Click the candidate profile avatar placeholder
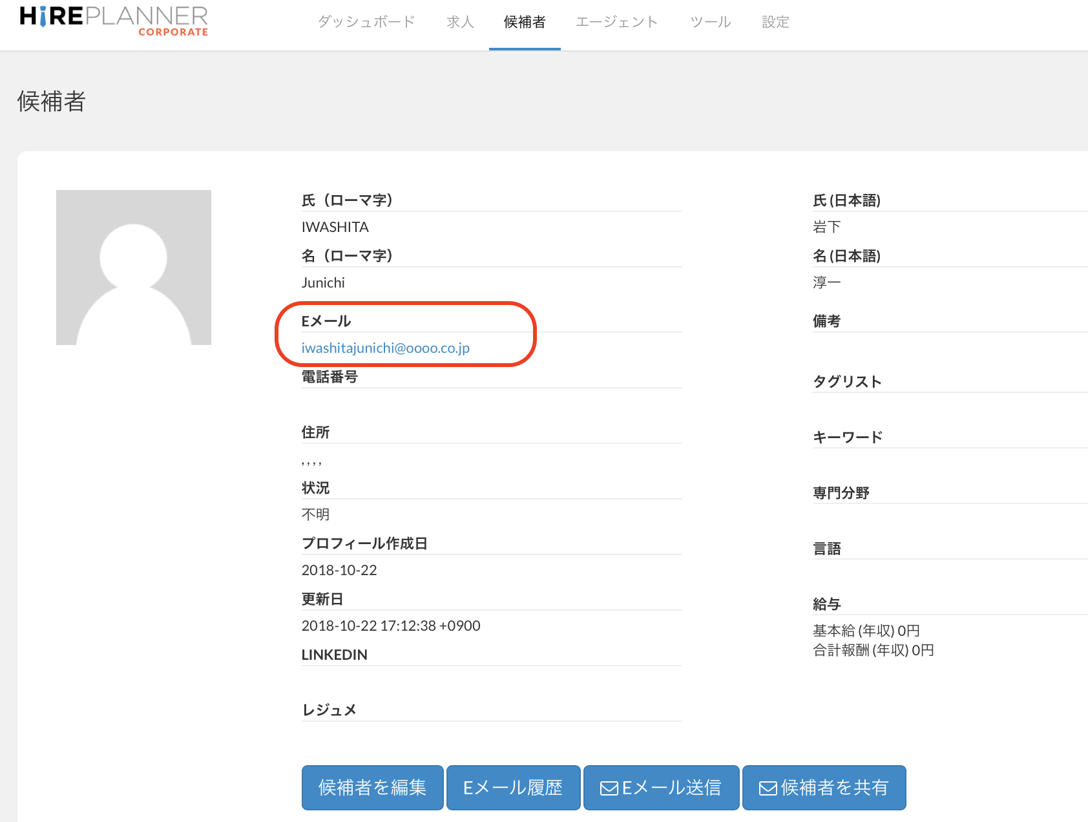This screenshot has width=1088, height=822. pyautogui.click(x=134, y=268)
